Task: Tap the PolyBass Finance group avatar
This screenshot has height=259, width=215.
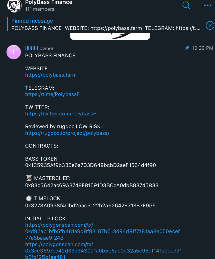Action: [14, 6]
